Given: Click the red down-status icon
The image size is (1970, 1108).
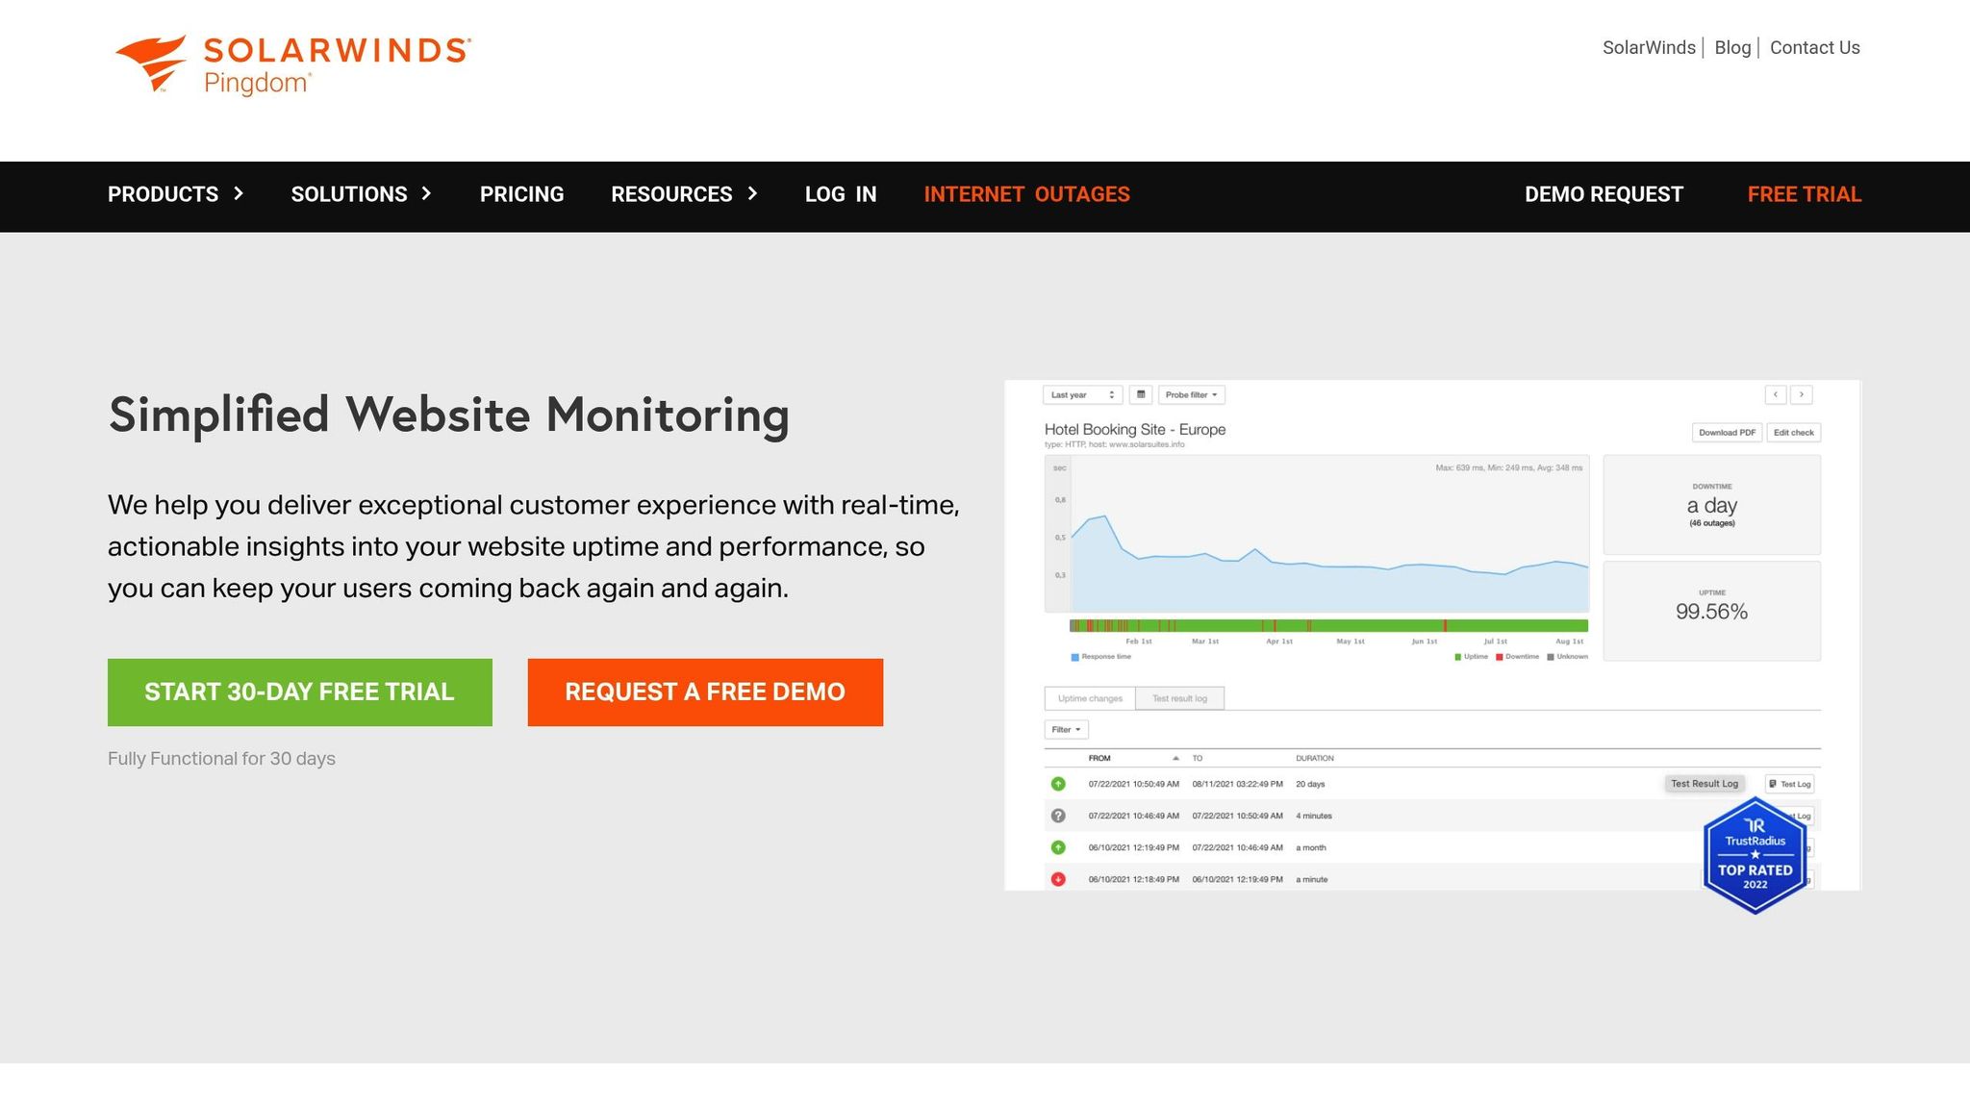Looking at the screenshot, I should 1058,879.
